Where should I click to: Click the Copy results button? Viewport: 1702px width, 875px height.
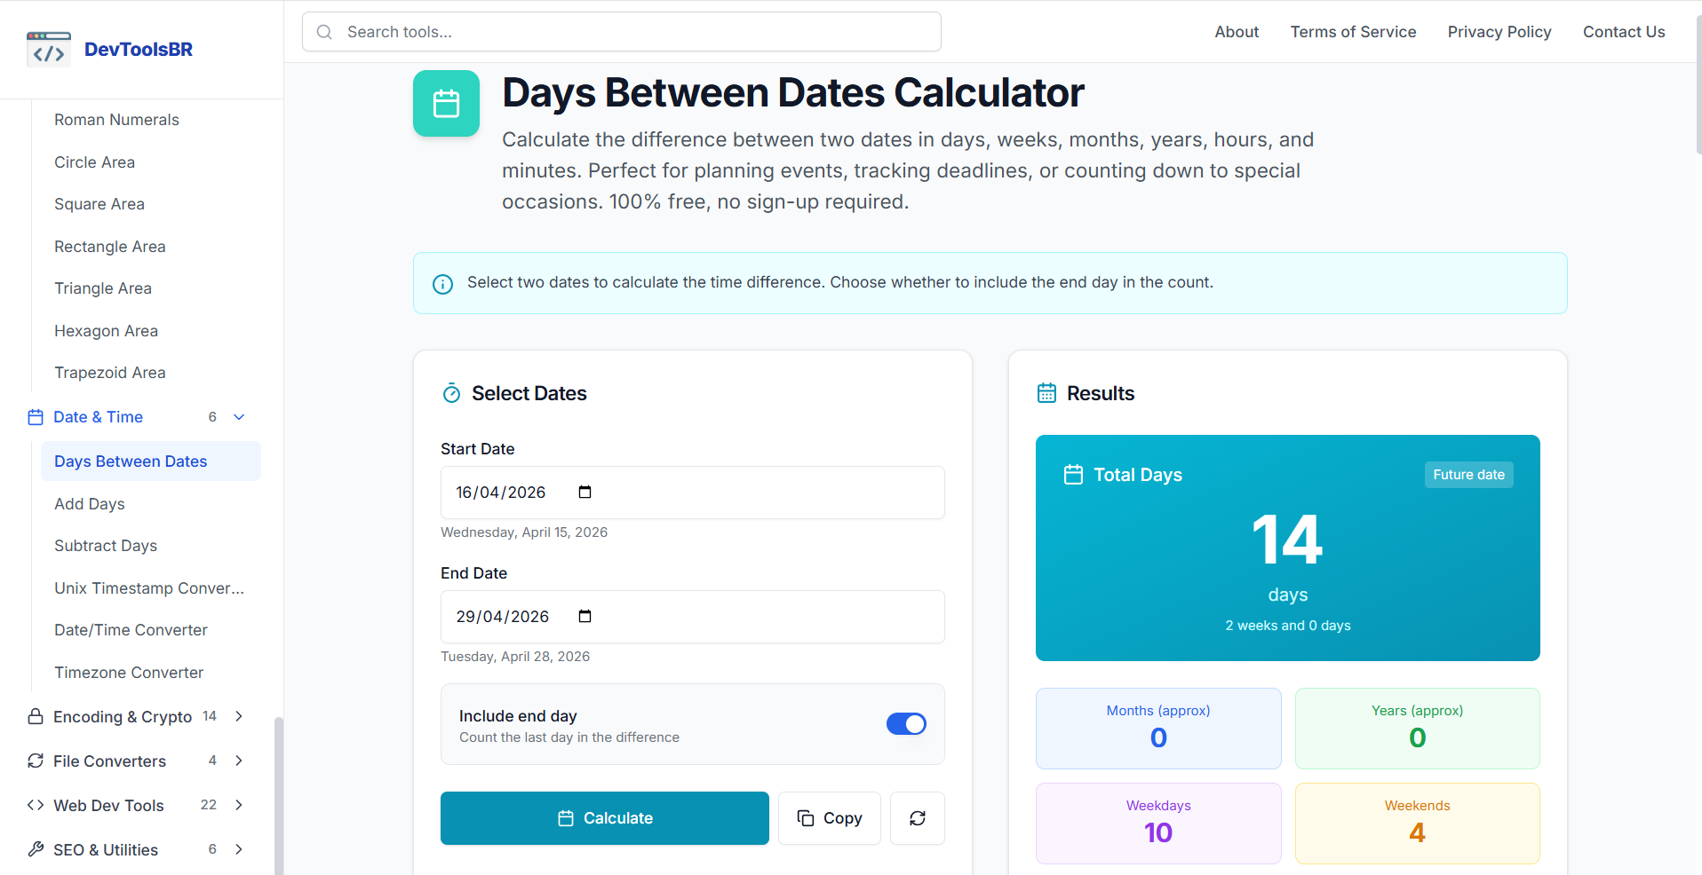point(829,817)
